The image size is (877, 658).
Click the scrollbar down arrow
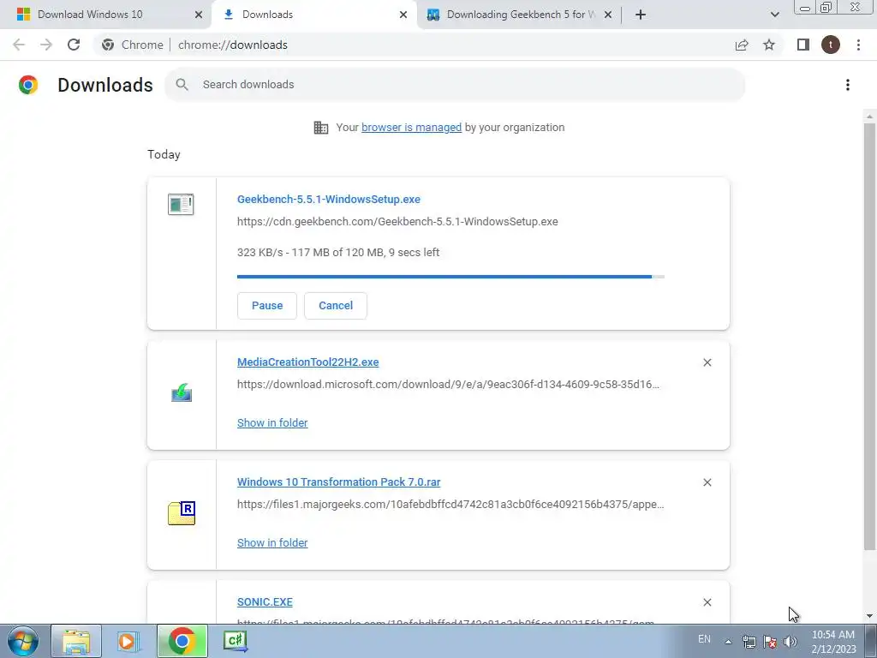click(x=869, y=616)
